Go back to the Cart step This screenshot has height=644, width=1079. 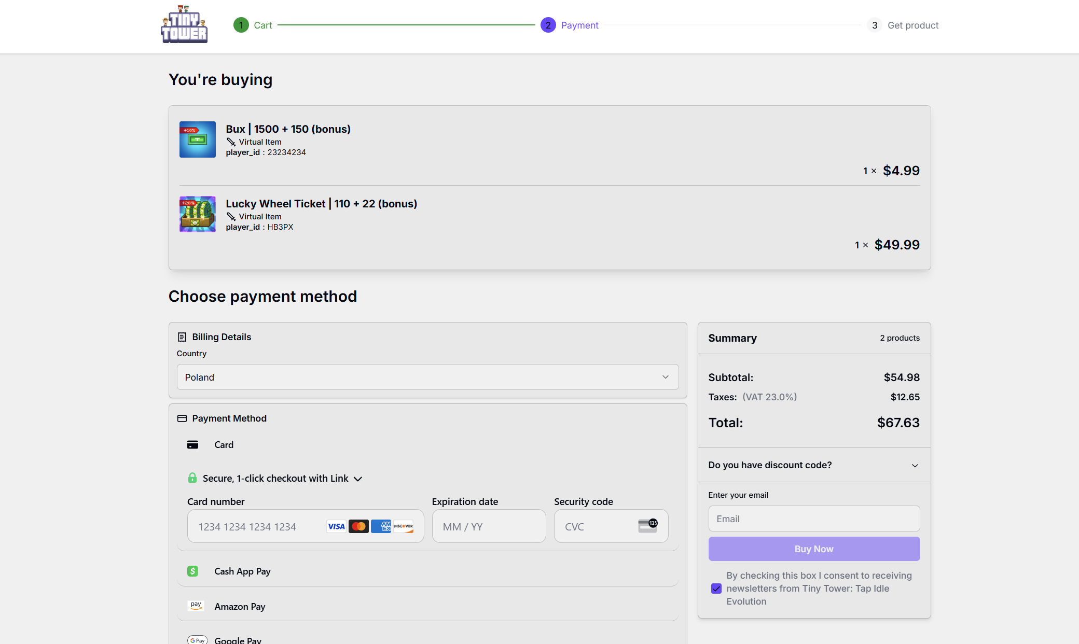(x=263, y=25)
